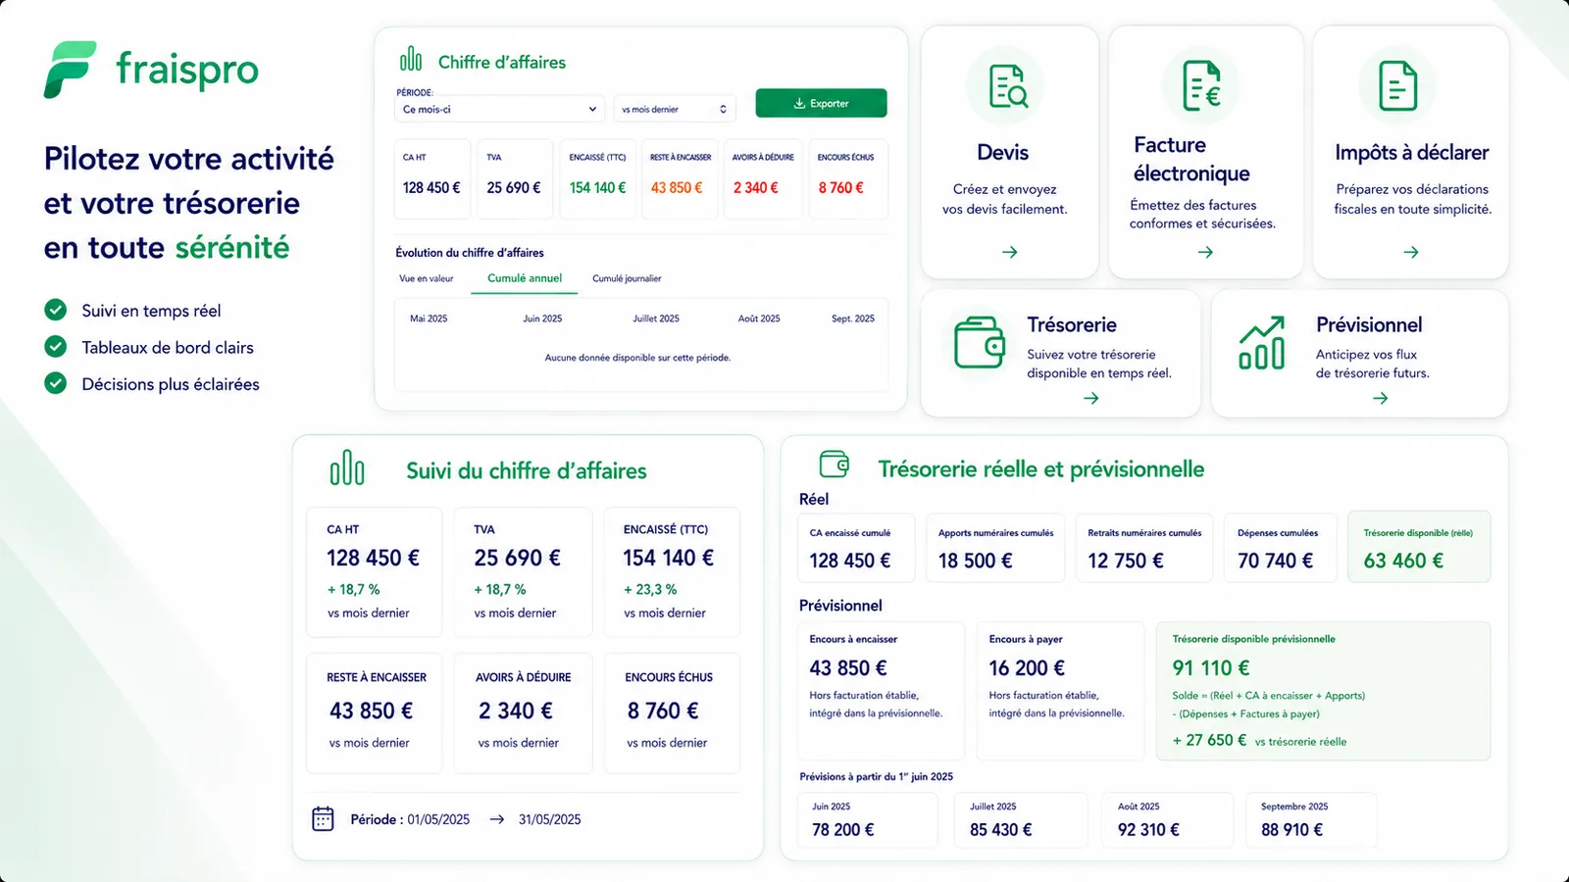Click the top Encours échus 8 760 € value
The width and height of the screenshot is (1569, 882).
click(840, 187)
